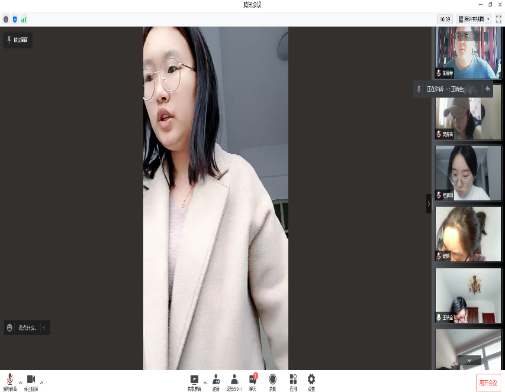
Task: Click the 'Say something' chat input
Action: pyautogui.click(x=27, y=328)
